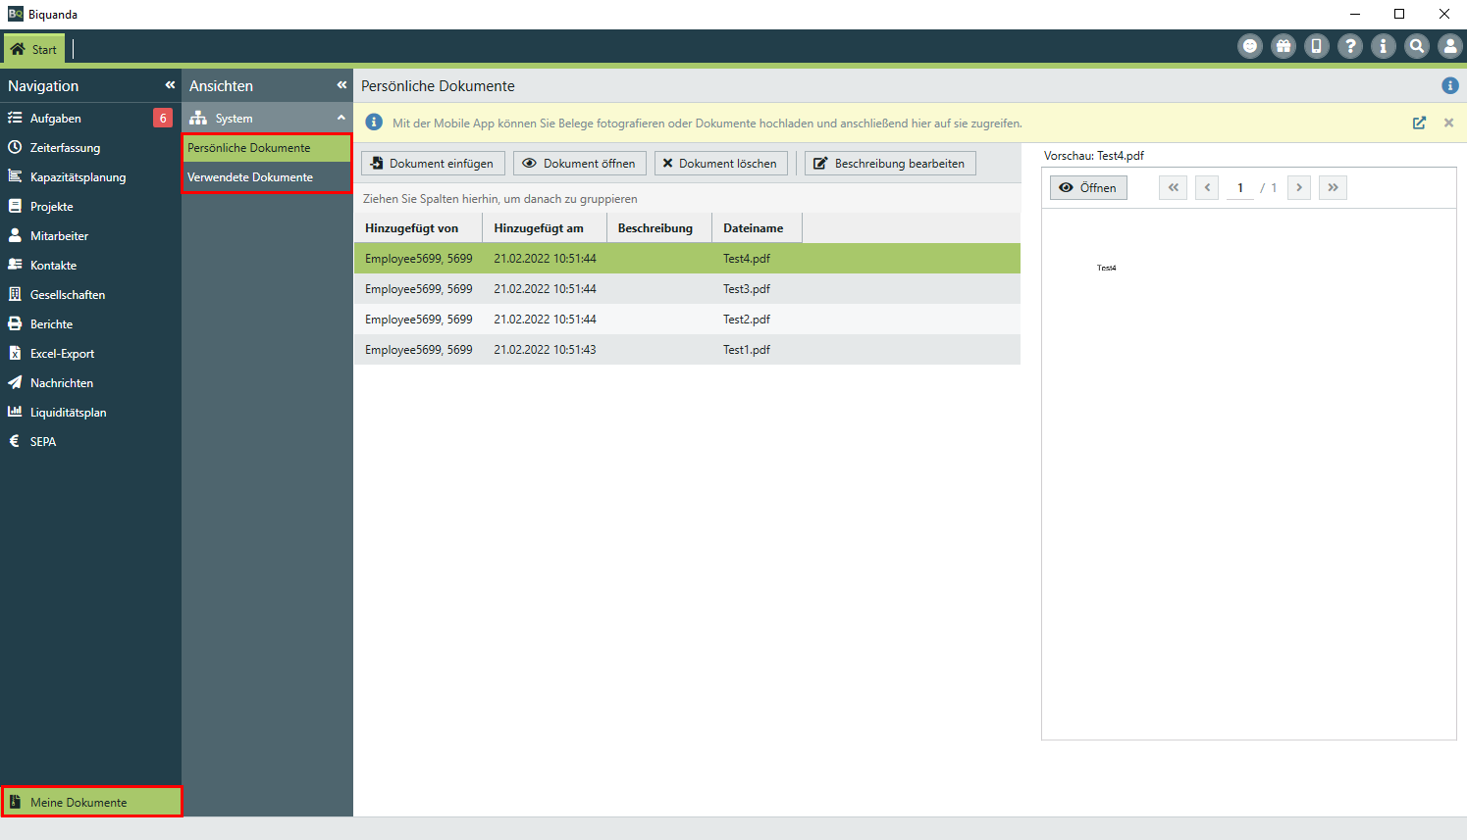Open Zeiterfassung in the navigation

click(65, 148)
